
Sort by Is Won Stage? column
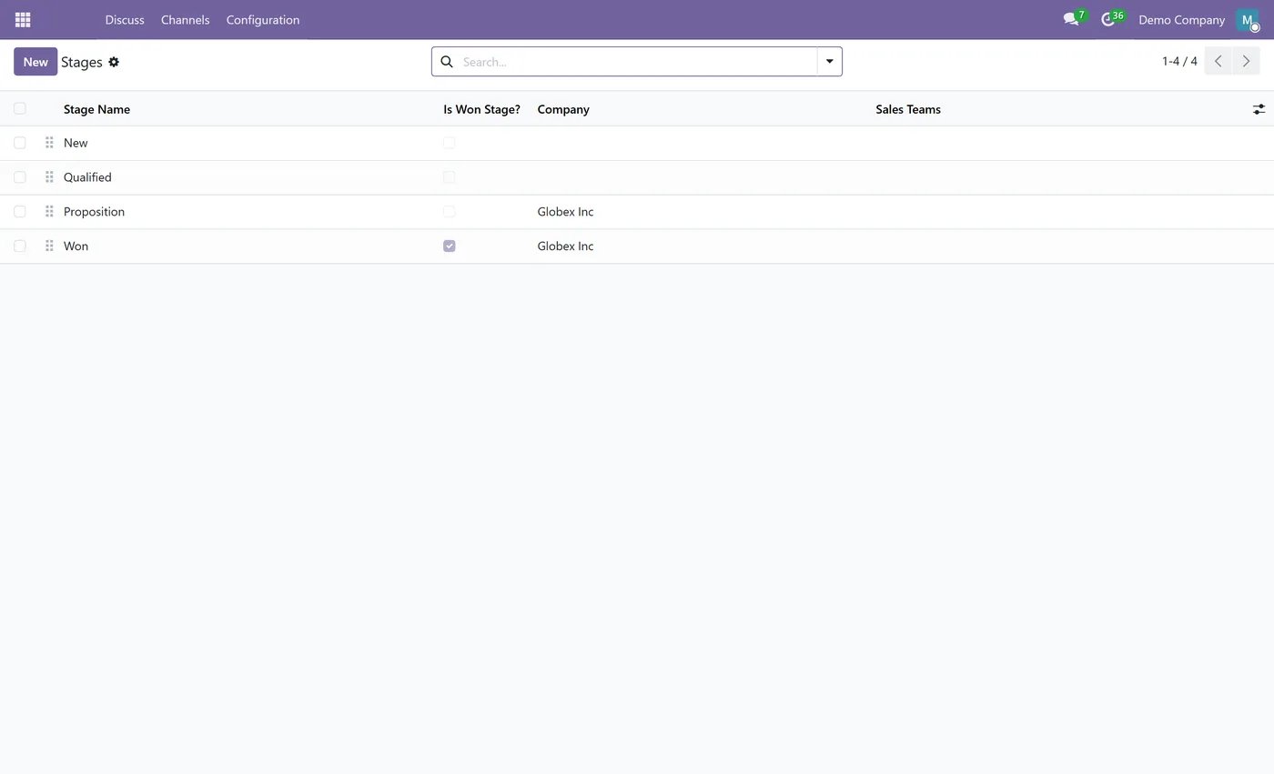point(481,109)
